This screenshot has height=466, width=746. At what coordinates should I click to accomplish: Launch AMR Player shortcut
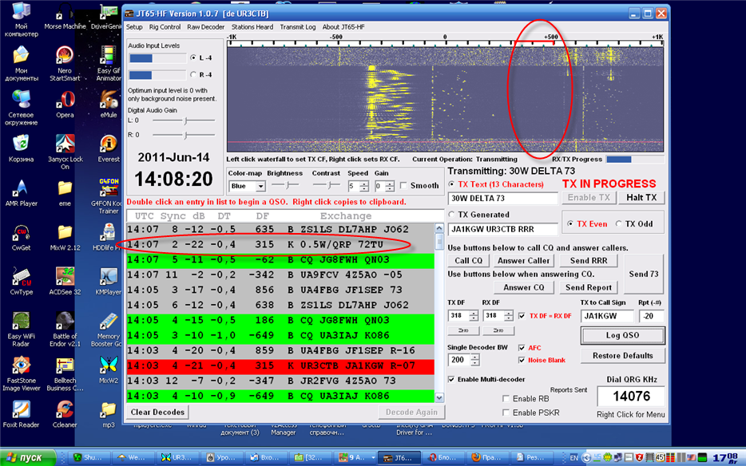21,192
